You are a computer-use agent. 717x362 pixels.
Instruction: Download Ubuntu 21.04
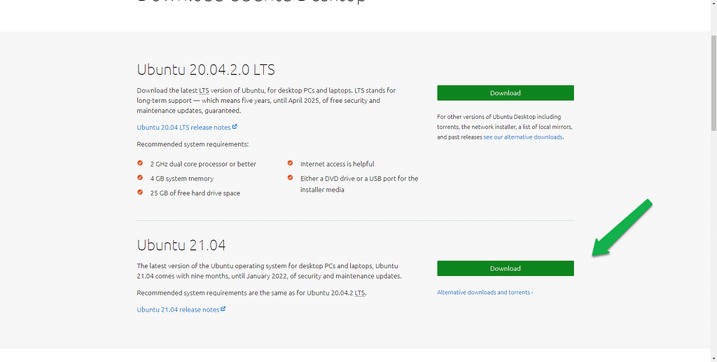point(506,268)
